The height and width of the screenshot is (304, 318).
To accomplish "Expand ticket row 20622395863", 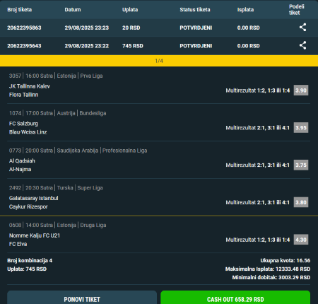I will pyautogui.click(x=159, y=28).
